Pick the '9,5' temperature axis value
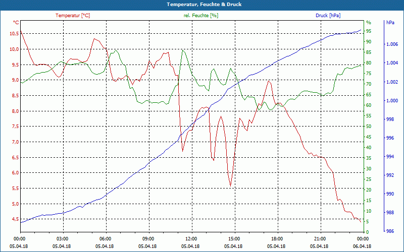 tap(15, 65)
